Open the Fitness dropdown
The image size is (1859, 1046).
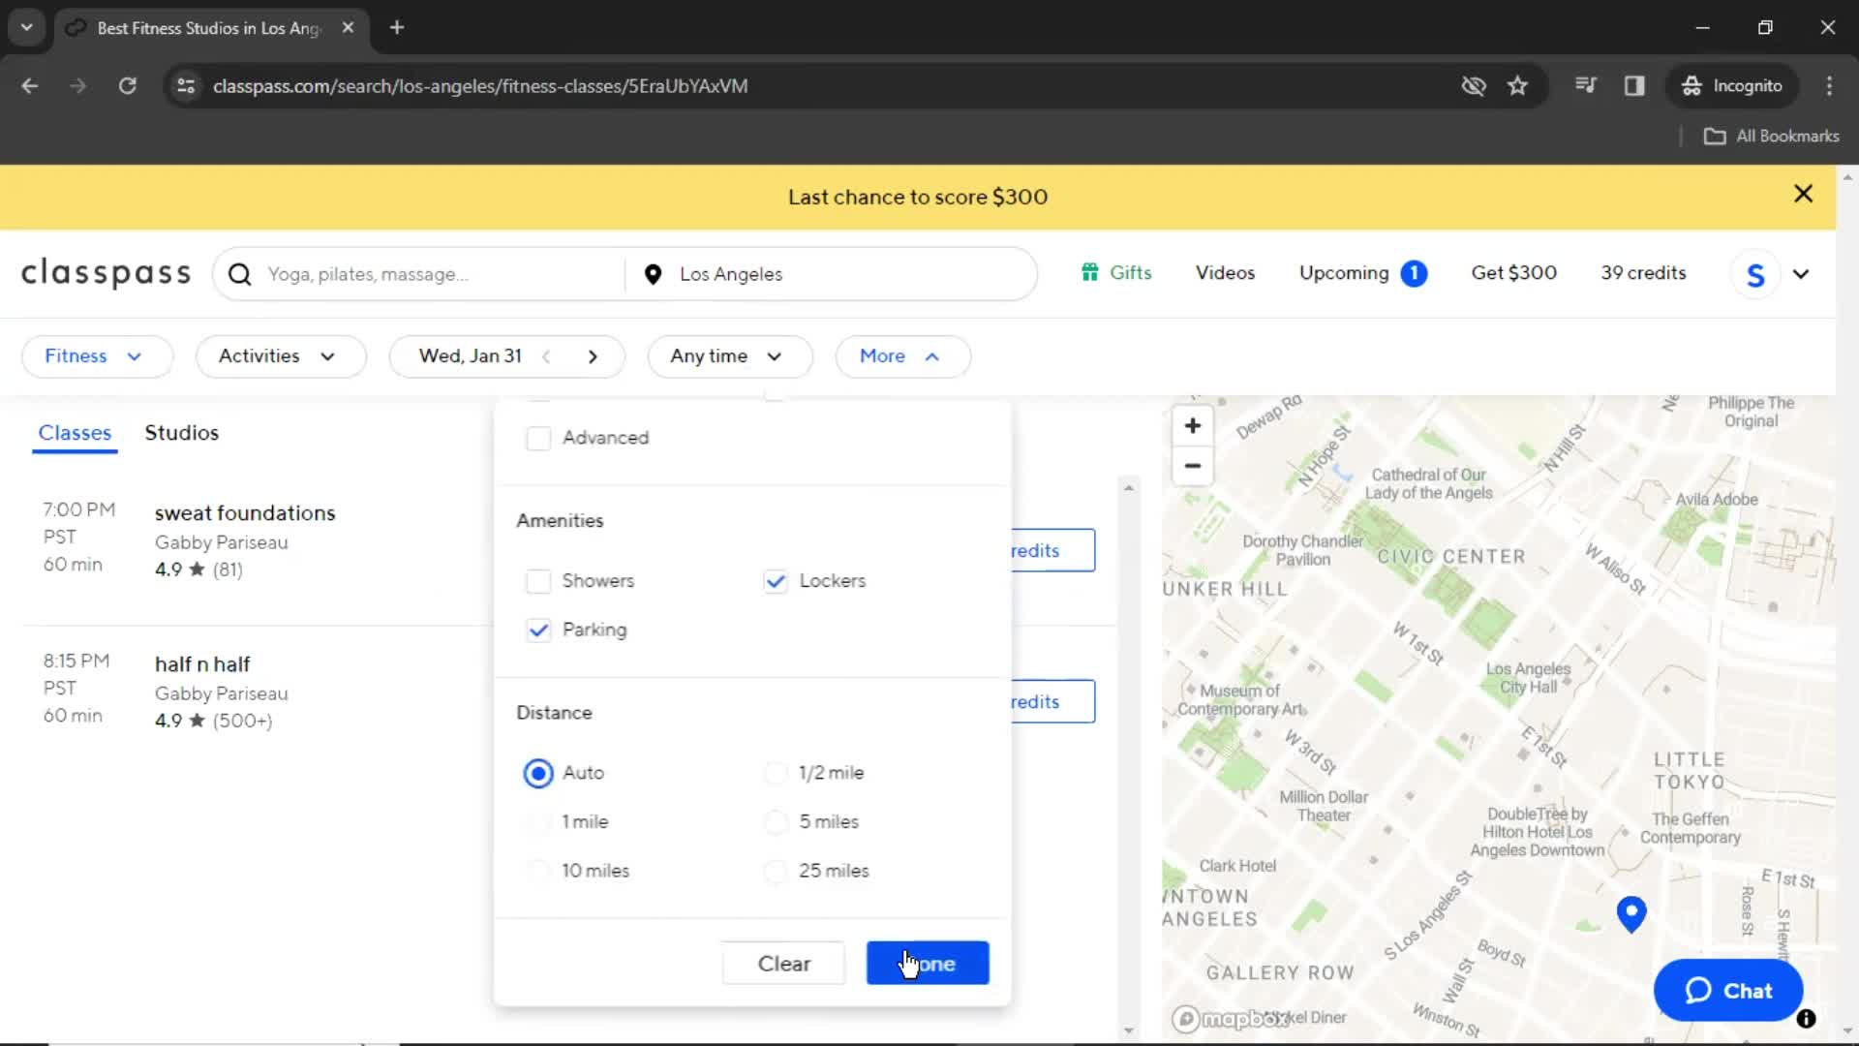tap(97, 356)
